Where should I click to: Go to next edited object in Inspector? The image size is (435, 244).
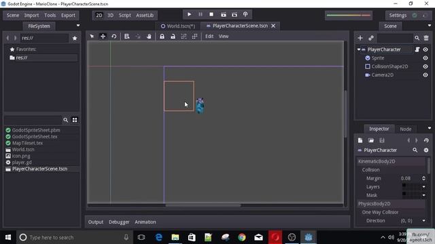[x=416, y=140]
